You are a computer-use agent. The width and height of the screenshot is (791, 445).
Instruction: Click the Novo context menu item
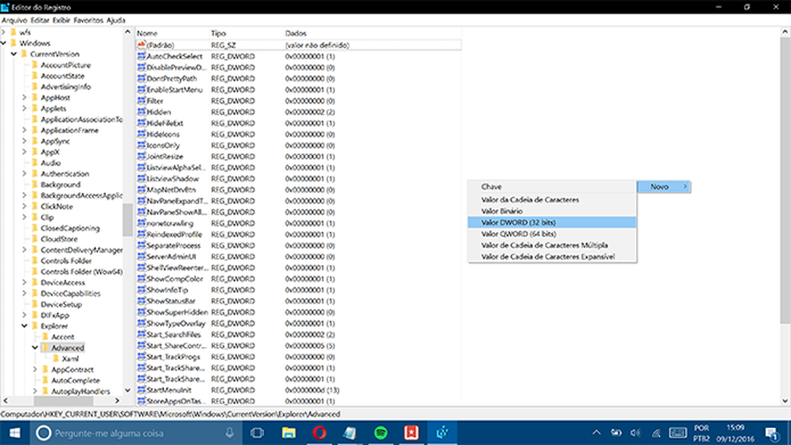tap(664, 186)
